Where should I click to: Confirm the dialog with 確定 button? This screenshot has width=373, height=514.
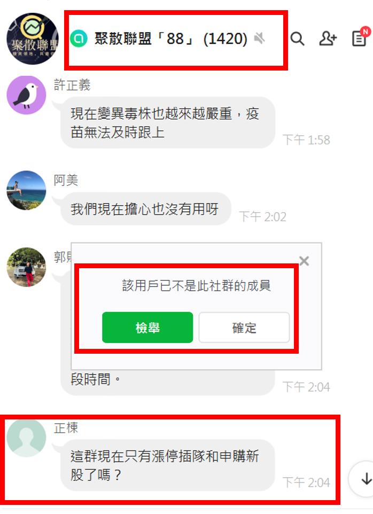(x=244, y=328)
